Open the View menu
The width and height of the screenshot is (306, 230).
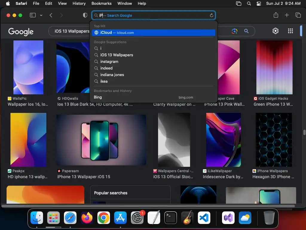(x=62, y=4)
